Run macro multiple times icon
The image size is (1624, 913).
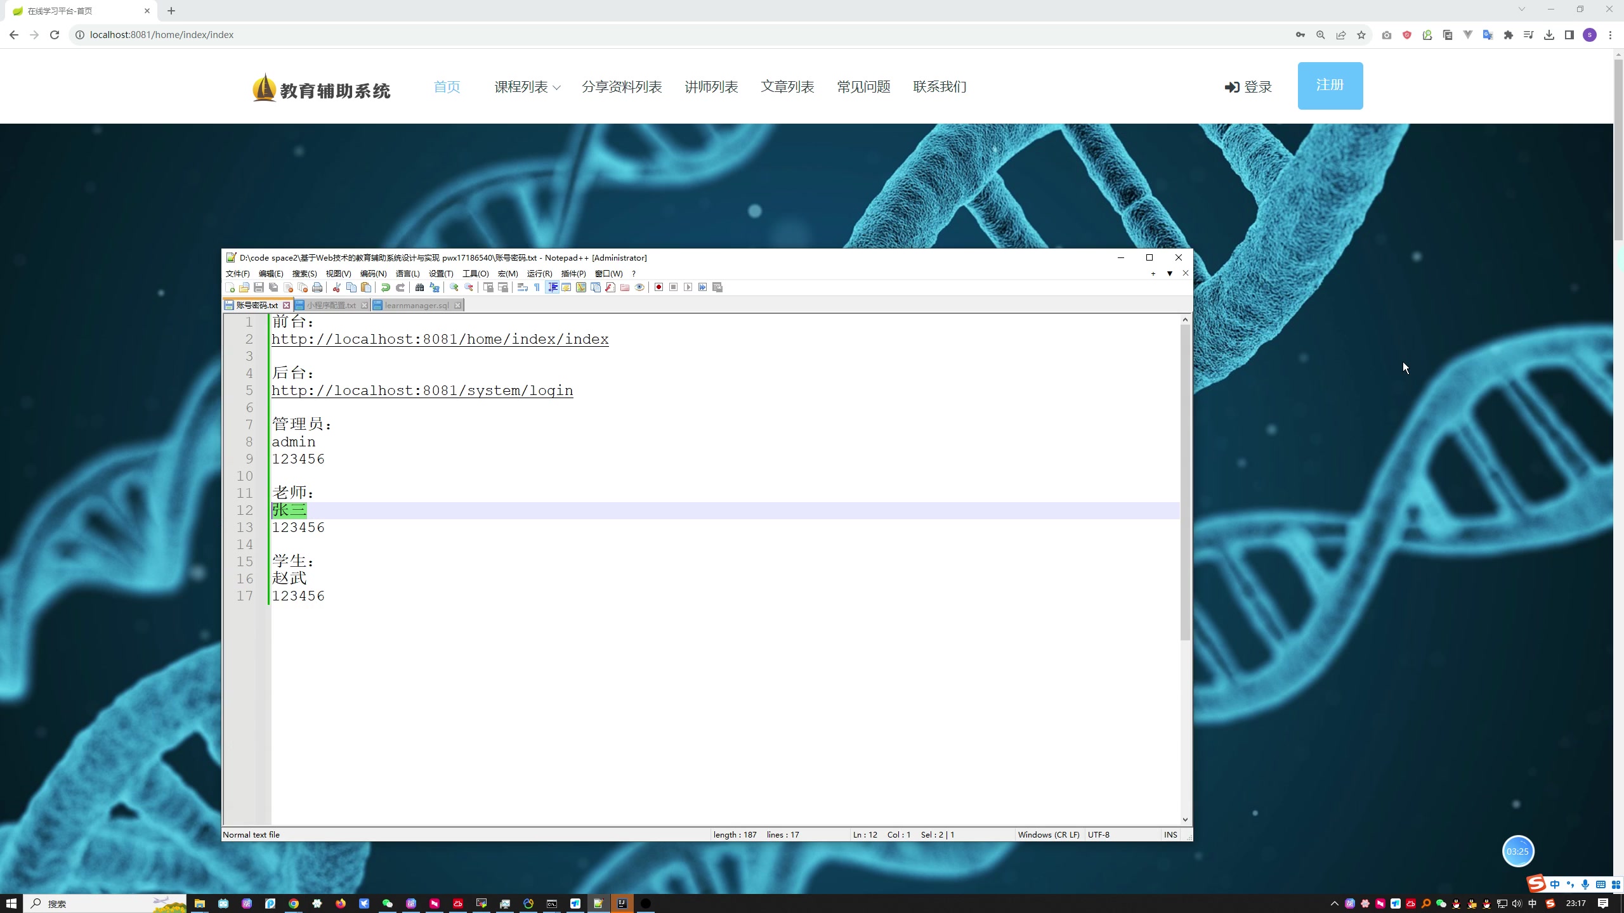coord(703,288)
